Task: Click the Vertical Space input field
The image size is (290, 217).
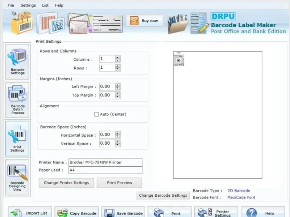Action: click(107, 143)
